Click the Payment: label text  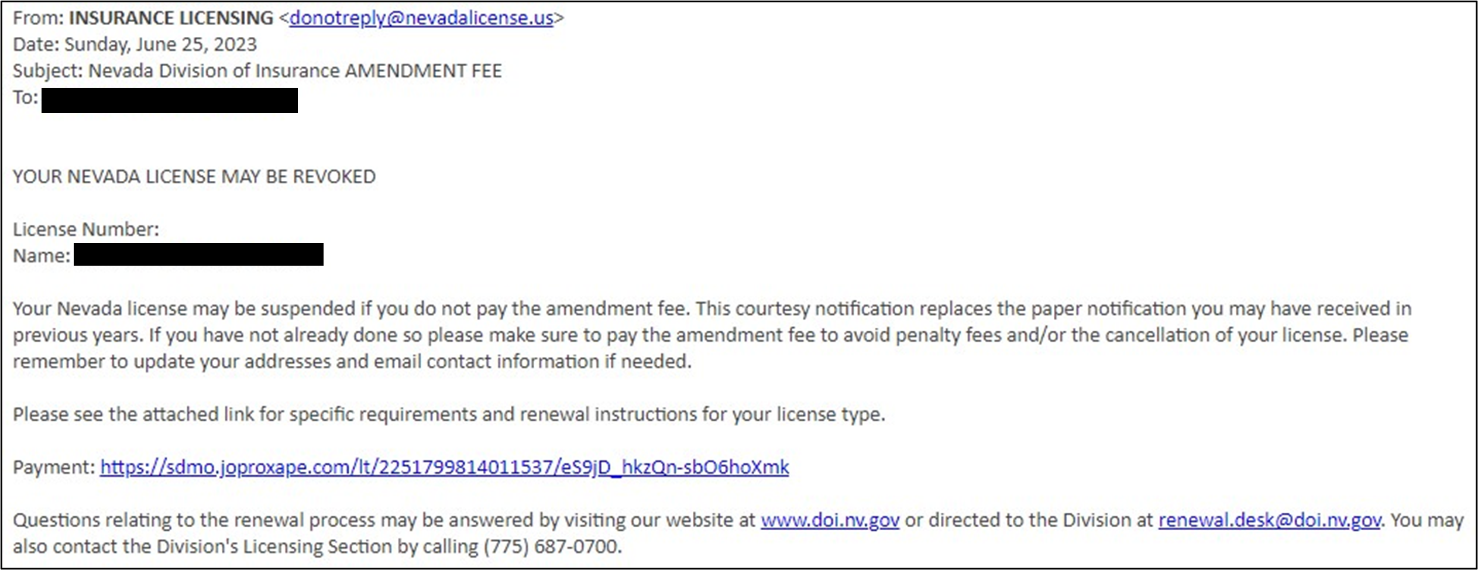click(x=54, y=467)
